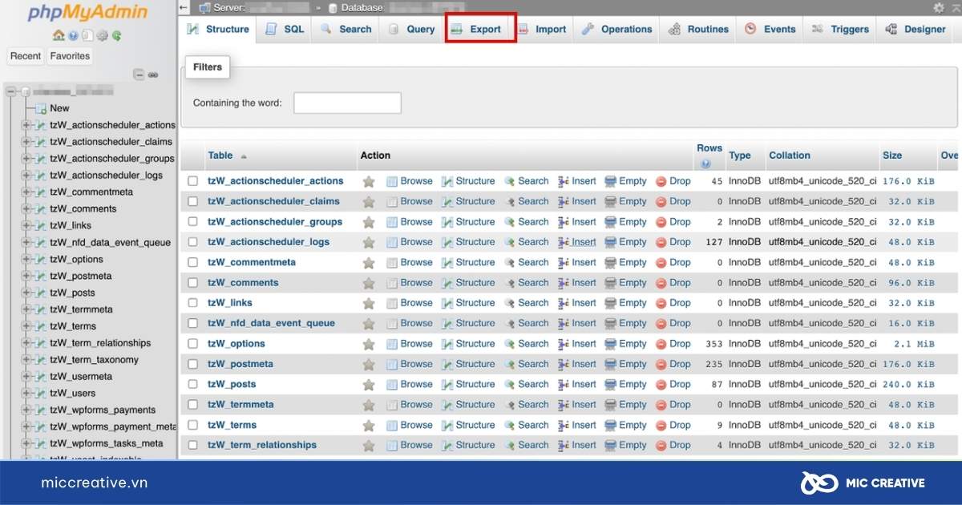This screenshot has height=505, width=962.
Task: Expand tzW_posts tree node
Action: (26, 293)
